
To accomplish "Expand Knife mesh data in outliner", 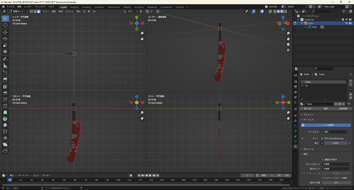I will [x=306, y=27].
